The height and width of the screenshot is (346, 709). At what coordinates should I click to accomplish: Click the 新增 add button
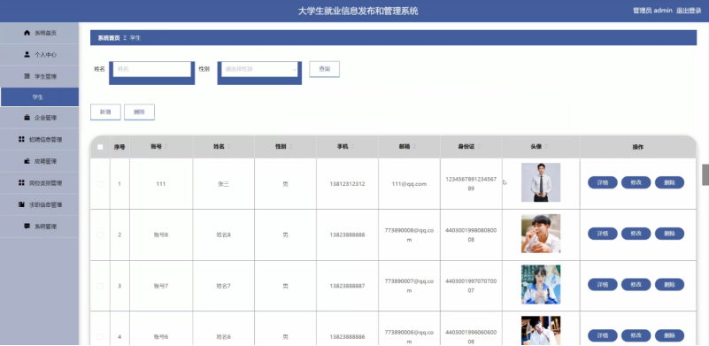coord(105,112)
